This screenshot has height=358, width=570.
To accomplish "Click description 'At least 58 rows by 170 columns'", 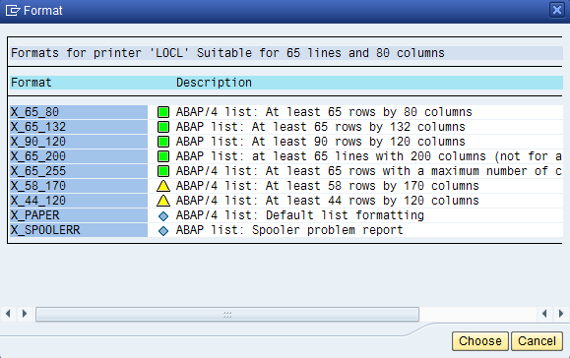I will [x=372, y=186].
